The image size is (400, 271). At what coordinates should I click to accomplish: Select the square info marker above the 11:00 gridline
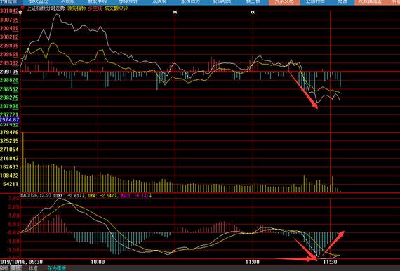tap(253, 12)
